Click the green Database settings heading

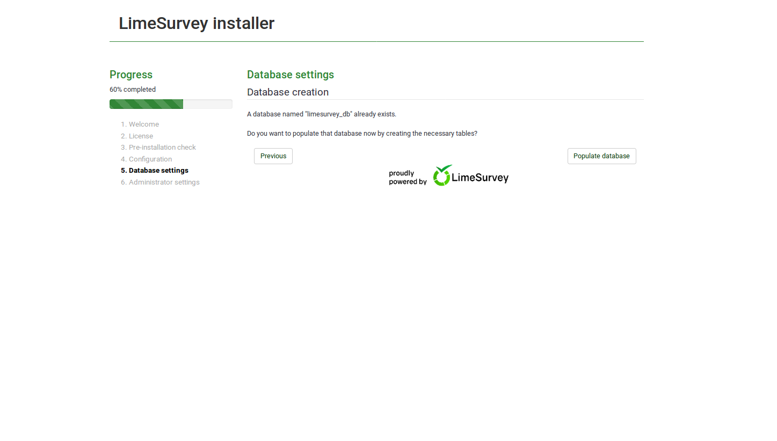click(291, 75)
